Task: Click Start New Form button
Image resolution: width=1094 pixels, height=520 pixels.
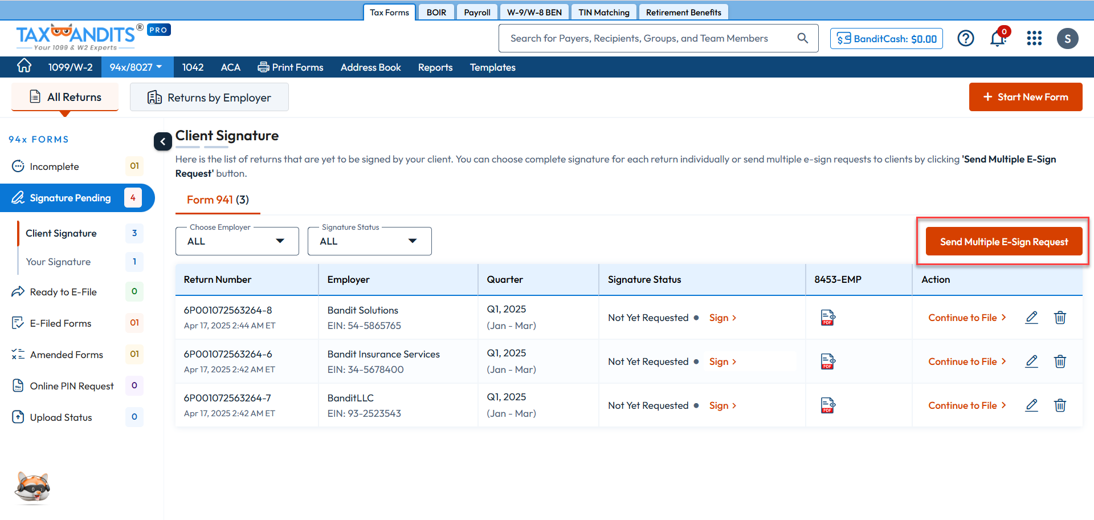Action: tap(1026, 97)
